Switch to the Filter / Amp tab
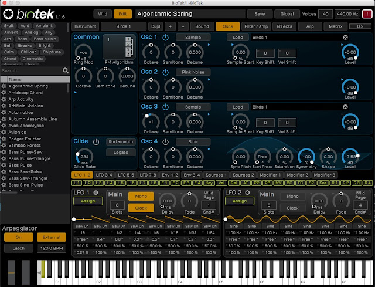Screen dimensions: 375x287 (256, 26)
